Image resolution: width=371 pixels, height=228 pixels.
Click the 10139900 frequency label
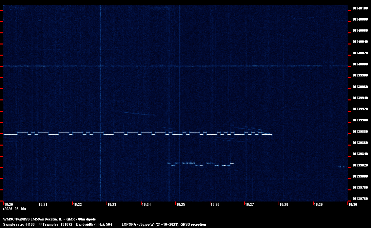pyautogui.click(x=360, y=120)
